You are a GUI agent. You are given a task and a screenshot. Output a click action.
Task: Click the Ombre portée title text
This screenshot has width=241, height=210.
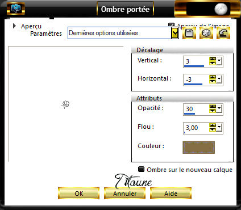click(x=125, y=9)
